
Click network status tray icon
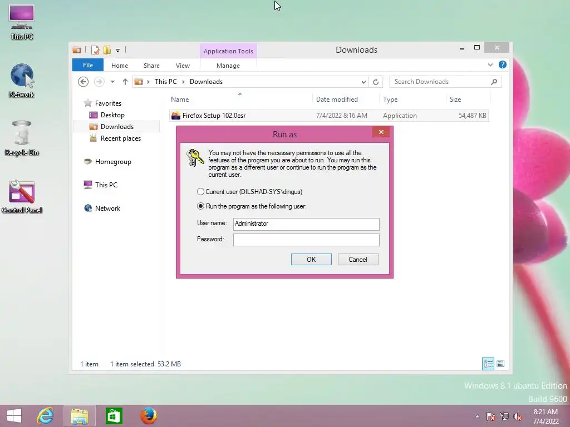[504, 416]
